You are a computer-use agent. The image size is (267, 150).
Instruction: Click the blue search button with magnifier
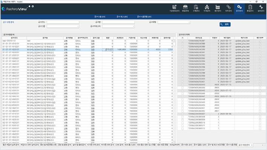tap(225, 24)
